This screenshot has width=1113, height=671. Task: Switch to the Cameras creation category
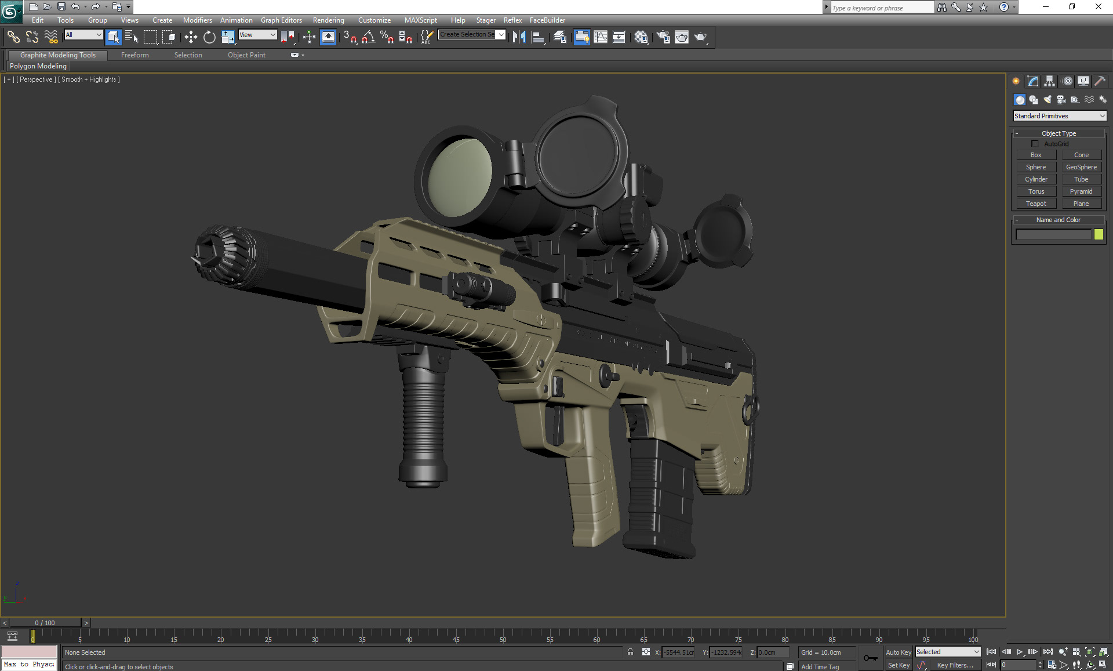[x=1061, y=99]
